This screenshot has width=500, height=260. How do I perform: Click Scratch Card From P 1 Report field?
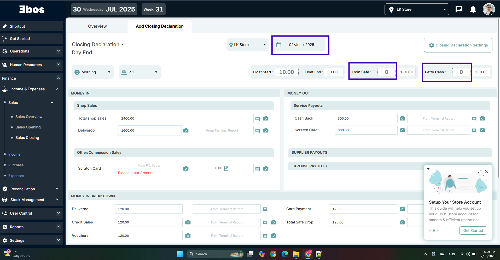149,166
